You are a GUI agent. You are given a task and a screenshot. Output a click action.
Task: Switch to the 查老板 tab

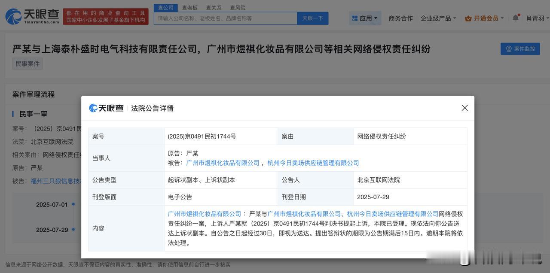(x=189, y=7)
